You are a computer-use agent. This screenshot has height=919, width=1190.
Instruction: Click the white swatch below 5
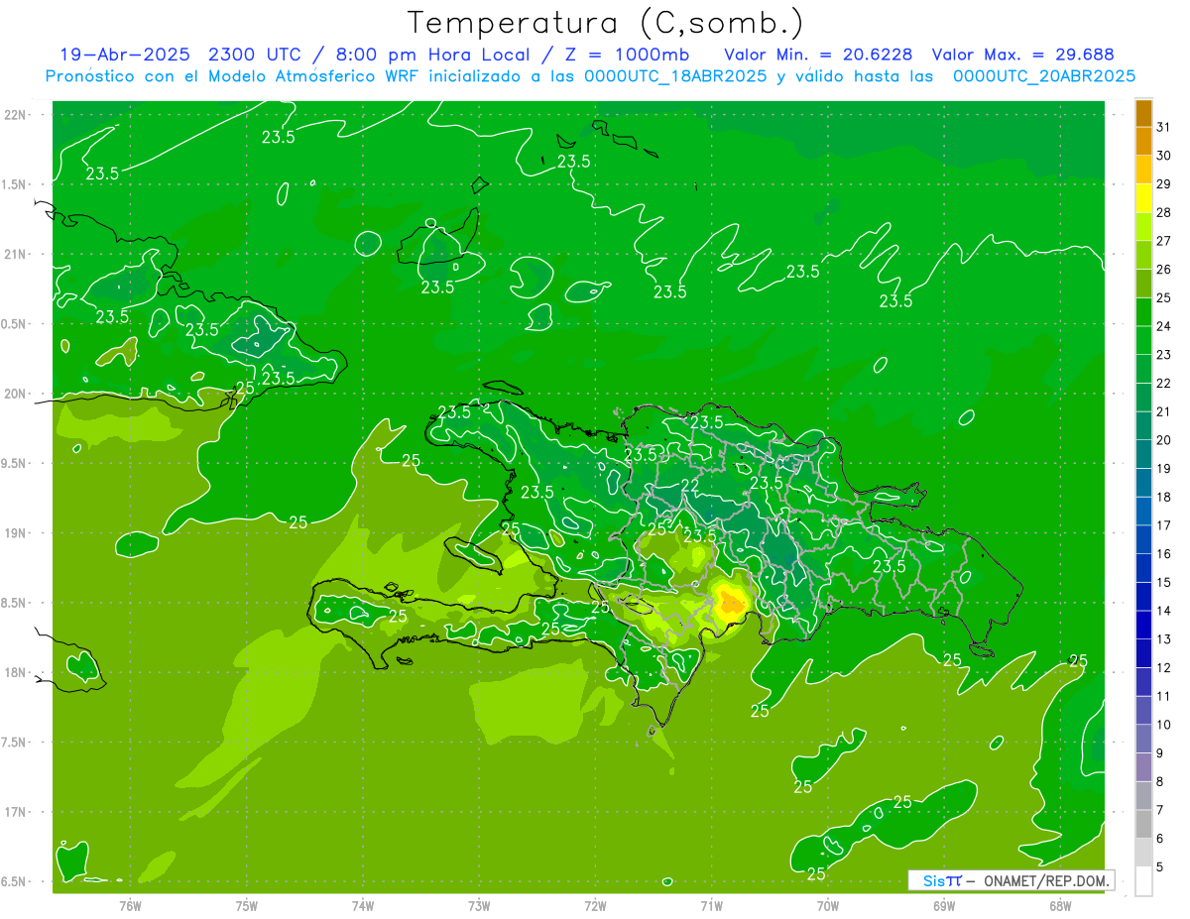coord(1143,881)
